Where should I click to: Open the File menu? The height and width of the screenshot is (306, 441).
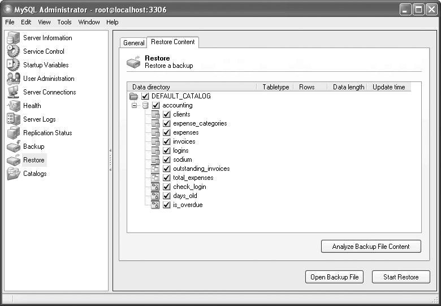pyautogui.click(x=10, y=22)
